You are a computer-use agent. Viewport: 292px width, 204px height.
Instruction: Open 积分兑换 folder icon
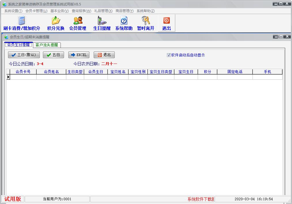pyautogui.click(x=56, y=21)
